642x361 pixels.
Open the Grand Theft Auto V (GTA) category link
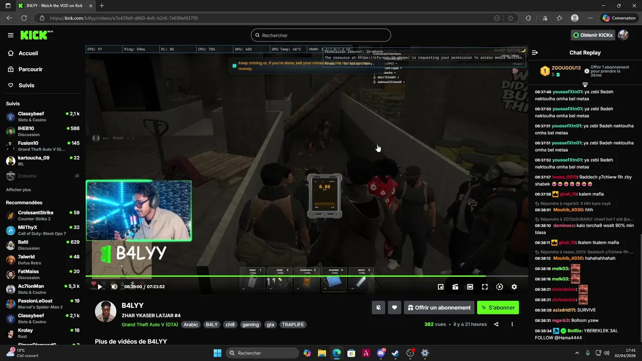(x=149, y=324)
